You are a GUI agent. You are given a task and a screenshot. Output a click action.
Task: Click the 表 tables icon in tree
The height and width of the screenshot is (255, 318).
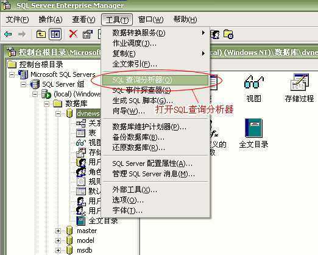coord(80,133)
